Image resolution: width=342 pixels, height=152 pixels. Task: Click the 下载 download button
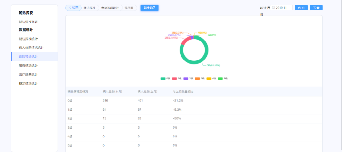pos(316,8)
